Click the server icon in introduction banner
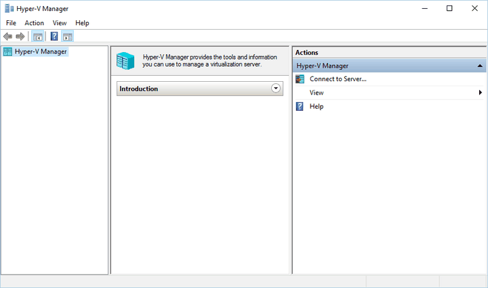 pyautogui.click(x=125, y=61)
